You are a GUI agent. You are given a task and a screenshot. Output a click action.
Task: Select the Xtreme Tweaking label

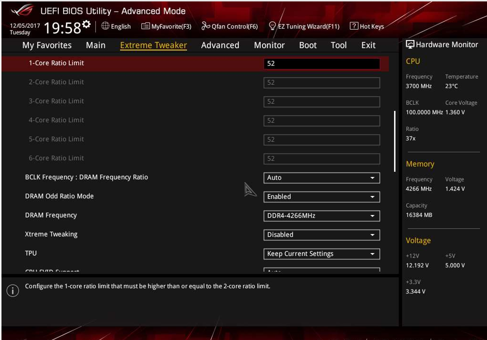pos(51,234)
